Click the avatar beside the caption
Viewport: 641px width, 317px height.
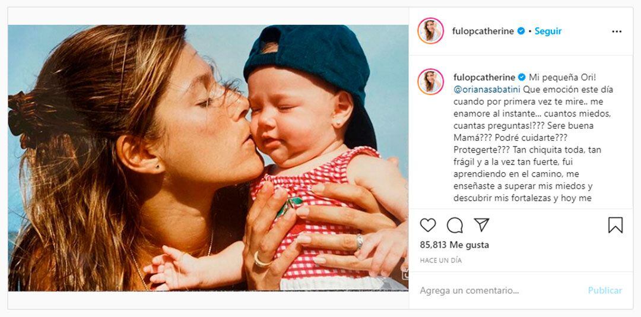point(430,82)
